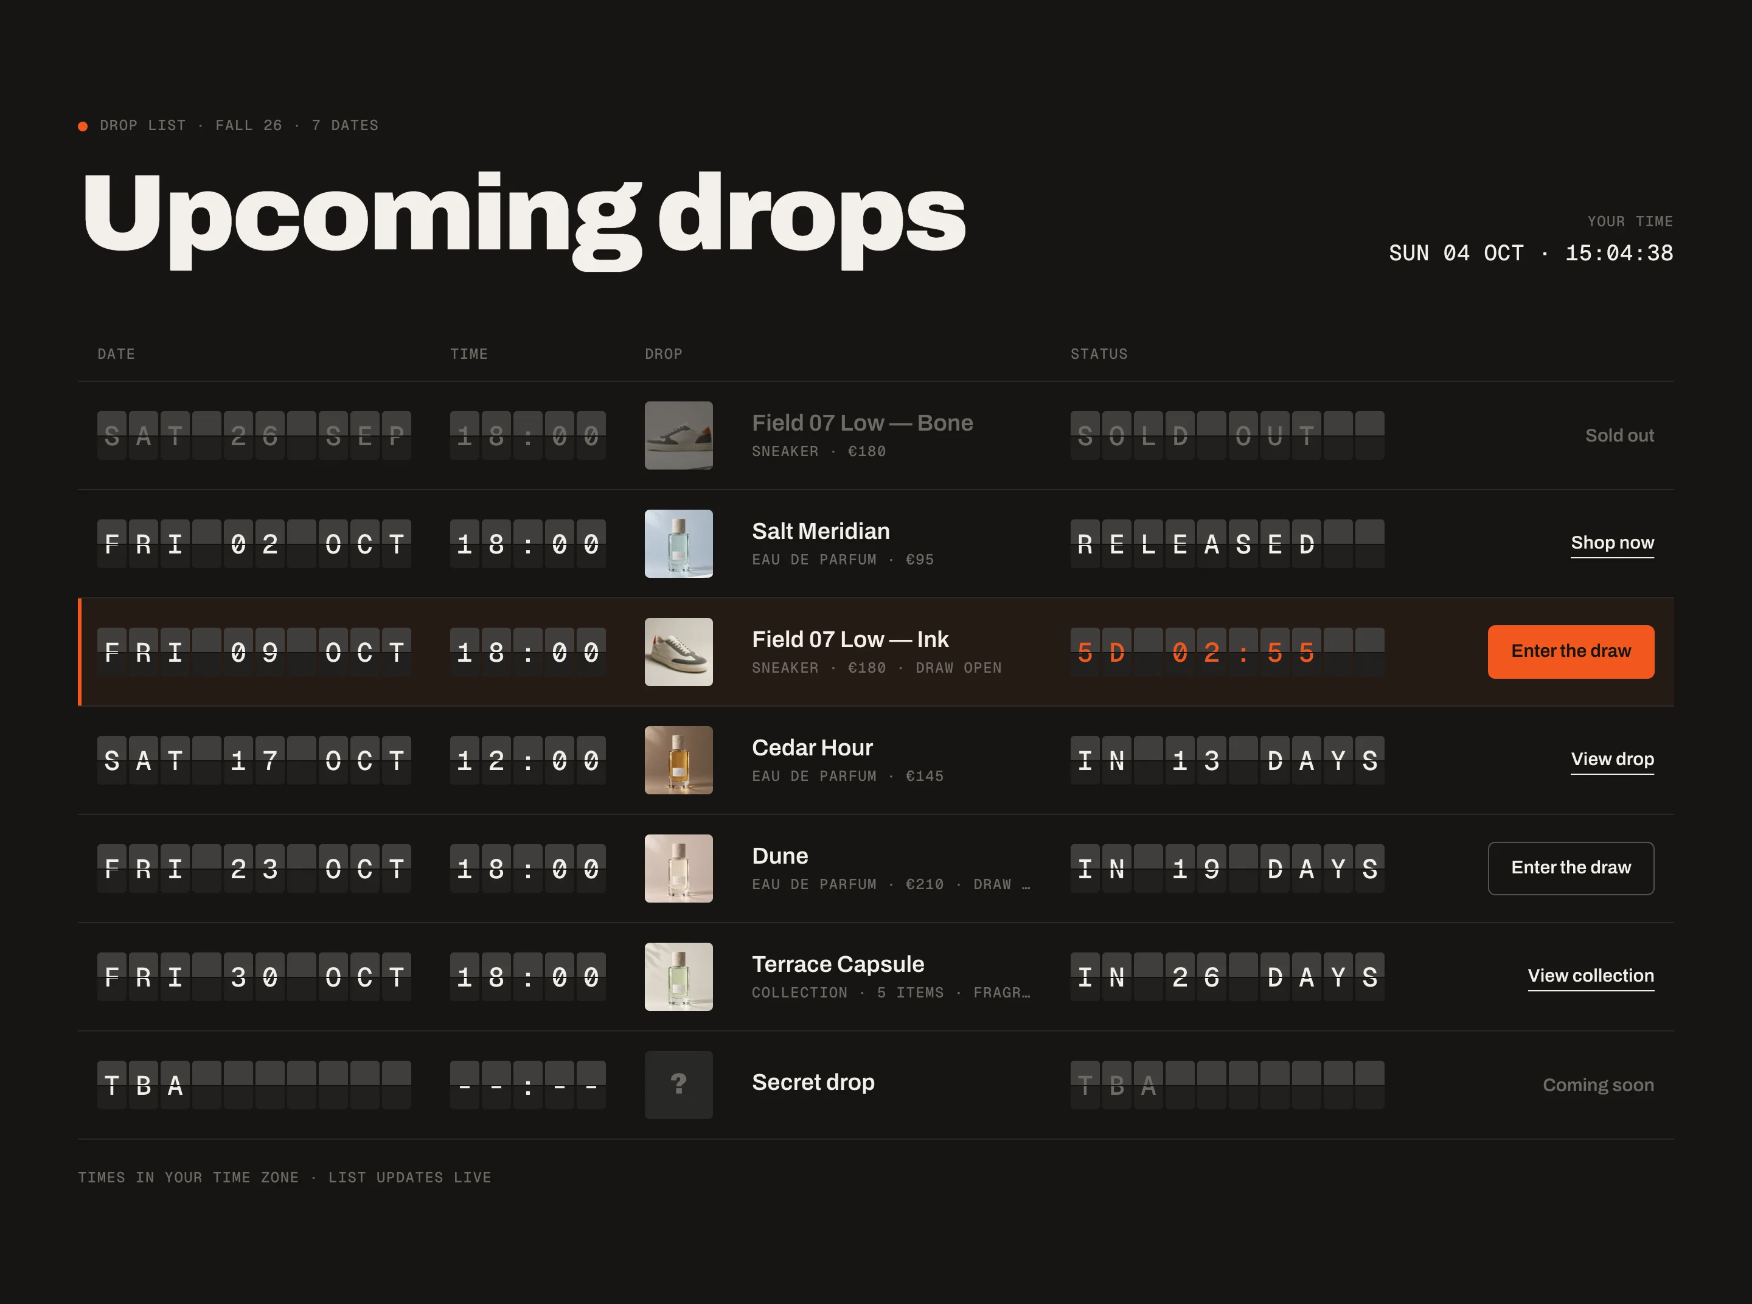Click Enter the draw for Dune

coord(1570,869)
